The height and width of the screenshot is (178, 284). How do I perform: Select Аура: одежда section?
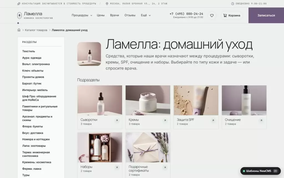[x=32, y=58]
